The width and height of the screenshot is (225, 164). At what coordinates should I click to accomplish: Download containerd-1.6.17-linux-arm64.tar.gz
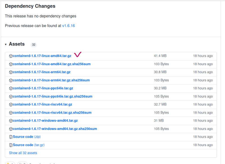pyautogui.click(x=42, y=72)
